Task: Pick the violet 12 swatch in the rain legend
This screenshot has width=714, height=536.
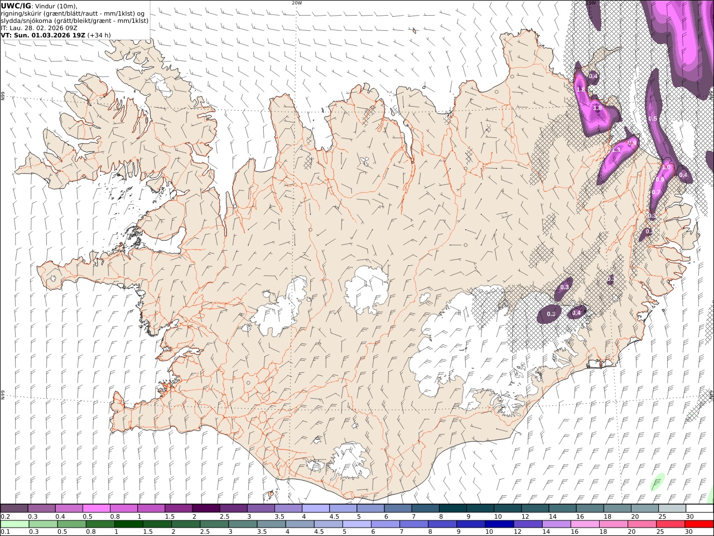Action: click(527, 524)
